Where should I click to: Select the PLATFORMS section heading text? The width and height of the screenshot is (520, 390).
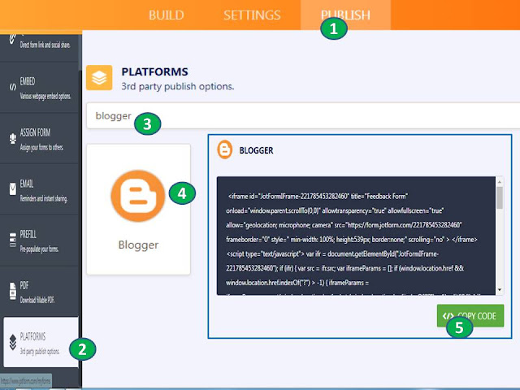point(154,71)
